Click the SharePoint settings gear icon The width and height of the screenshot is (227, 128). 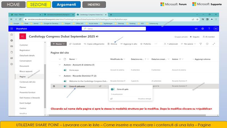click(x=203, y=29)
